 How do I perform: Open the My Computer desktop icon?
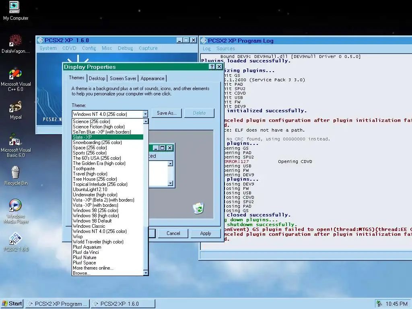pyautogui.click(x=15, y=11)
